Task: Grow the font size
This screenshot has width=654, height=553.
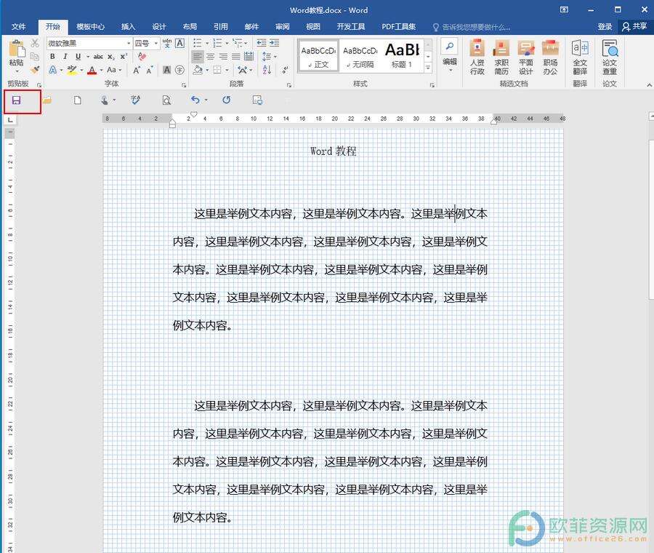Action: pyautogui.click(x=136, y=70)
